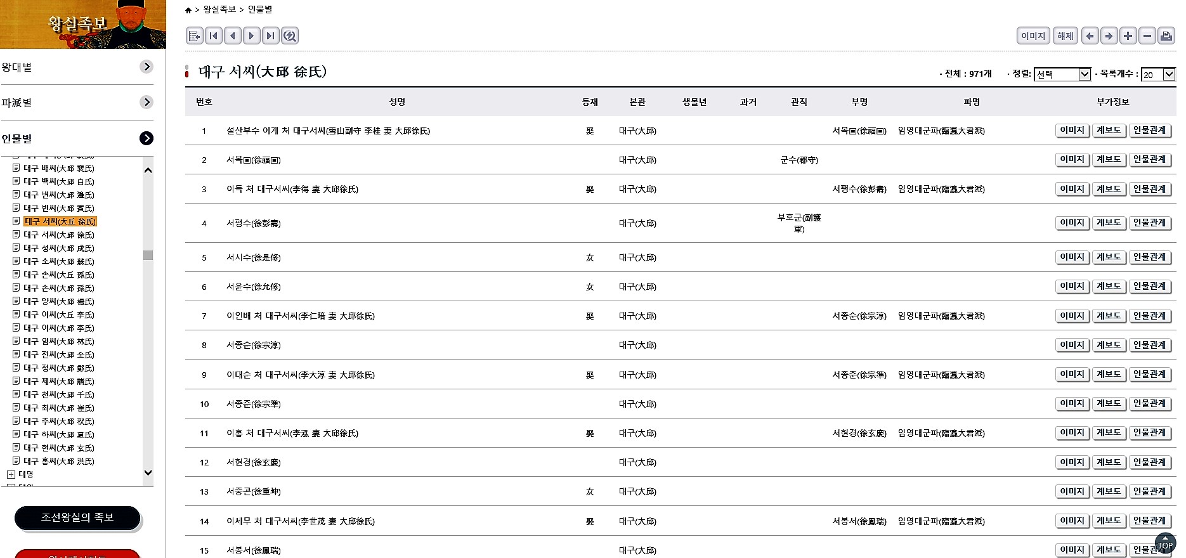Click the TOP scroll button
The width and height of the screenshot is (1186, 558).
coord(1165,545)
